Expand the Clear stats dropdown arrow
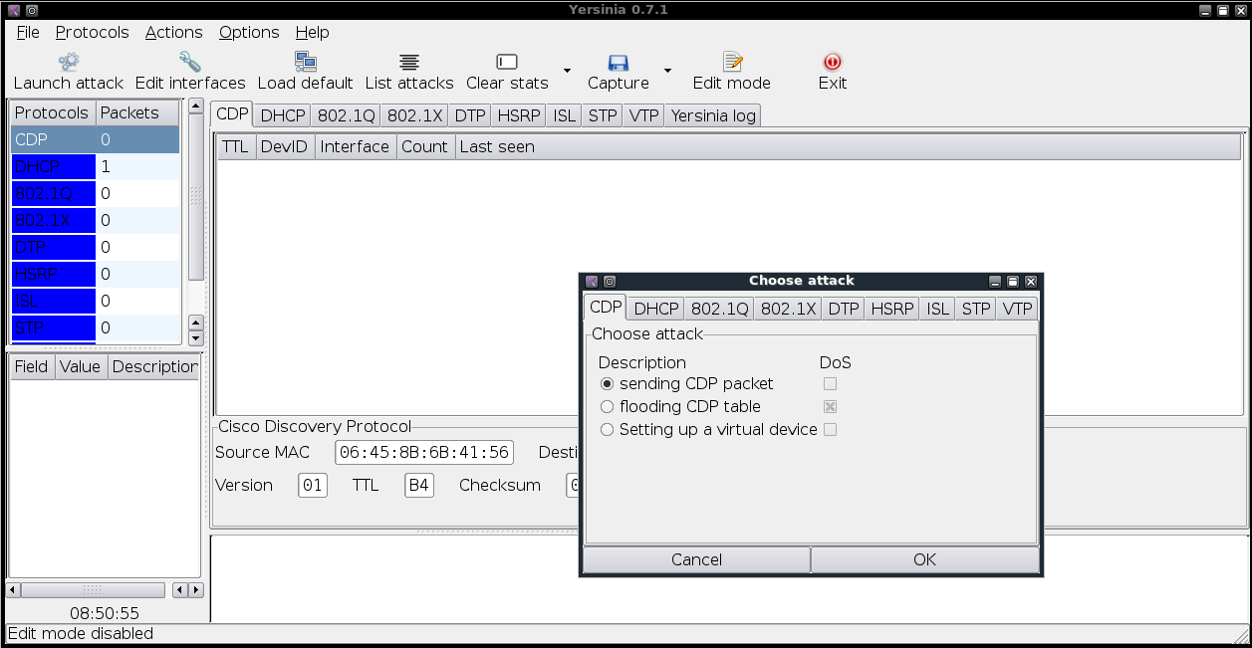This screenshot has height=648, width=1252. 567,71
